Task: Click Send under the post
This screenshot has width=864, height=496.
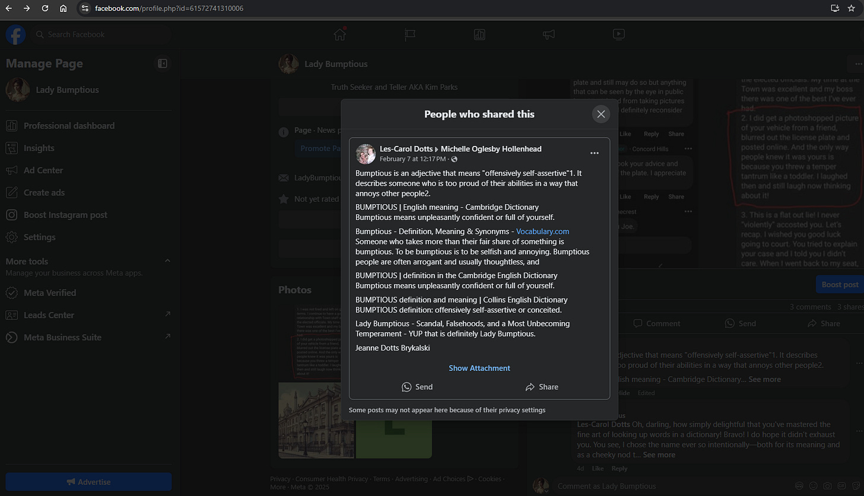Action: pos(740,323)
